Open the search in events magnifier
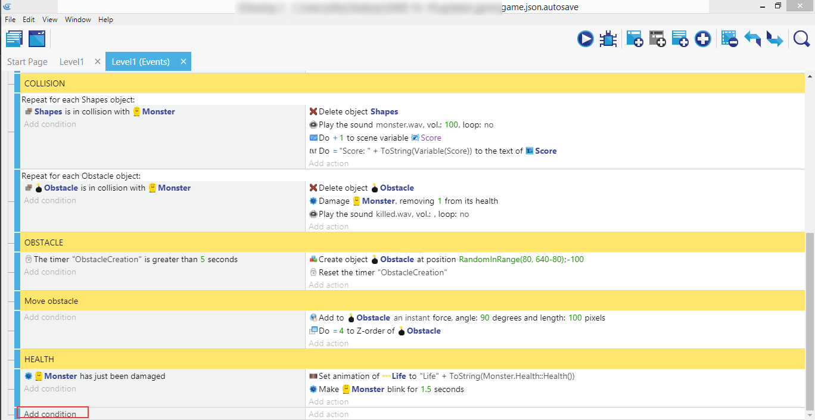 (801, 39)
